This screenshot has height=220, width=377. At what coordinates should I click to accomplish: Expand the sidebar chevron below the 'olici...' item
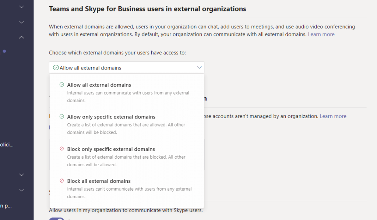coord(21,175)
